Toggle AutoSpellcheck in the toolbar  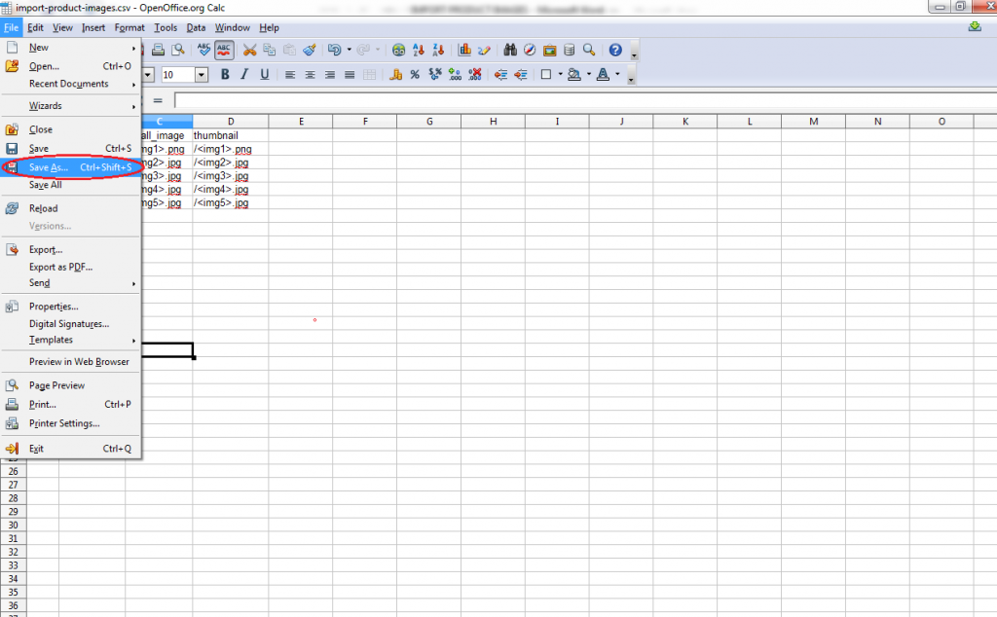point(225,50)
